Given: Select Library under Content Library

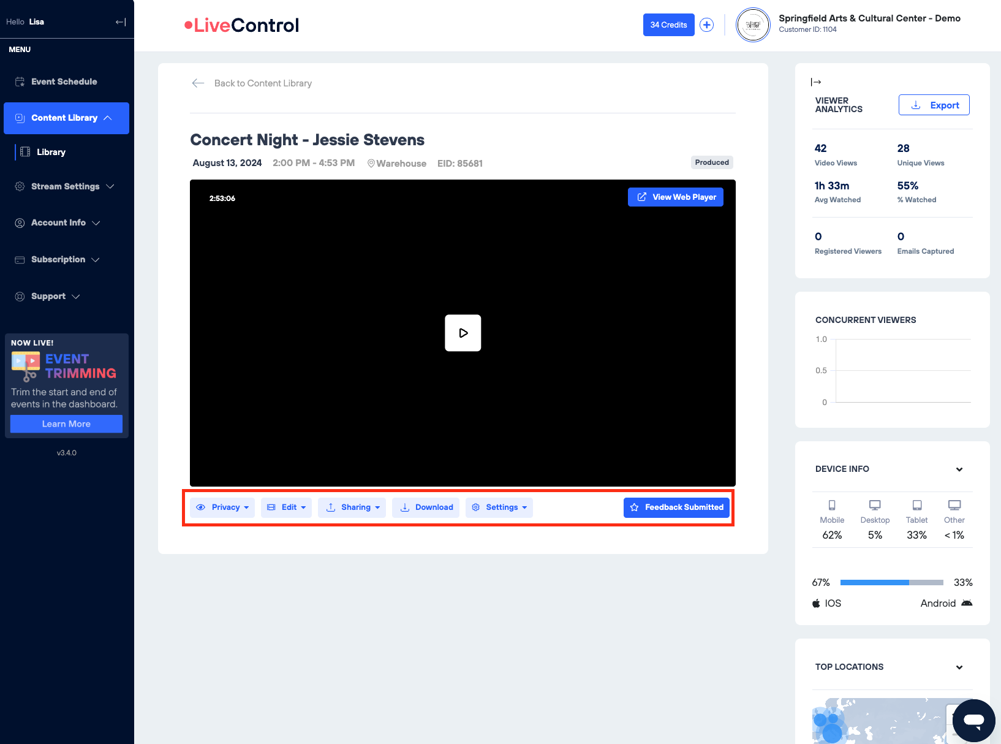Looking at the screenshot, I should coord(51,152).
